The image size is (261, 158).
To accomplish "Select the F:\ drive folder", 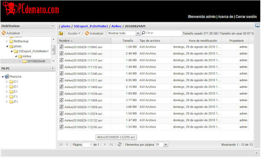I will coord(13,96).
